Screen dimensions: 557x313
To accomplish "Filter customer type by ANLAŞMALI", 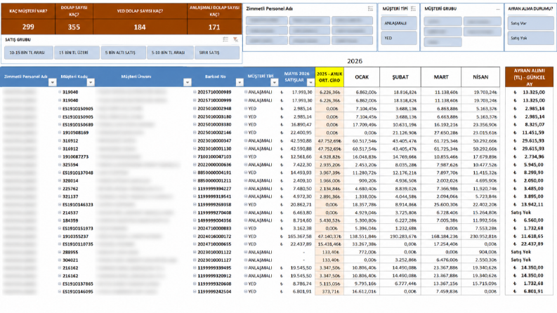I will [399, 23].
